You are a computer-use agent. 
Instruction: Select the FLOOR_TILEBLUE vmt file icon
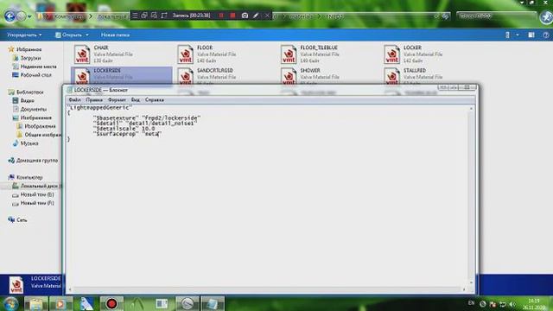point(289,54)
